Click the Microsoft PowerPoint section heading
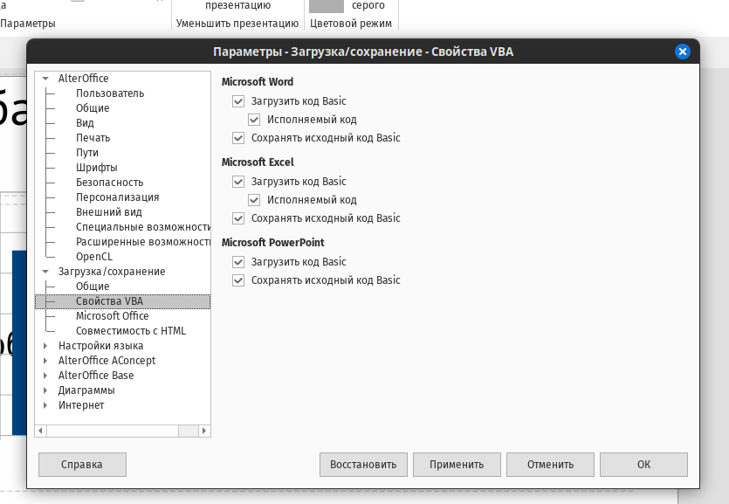The image size is (729, 504). point(273,243)
